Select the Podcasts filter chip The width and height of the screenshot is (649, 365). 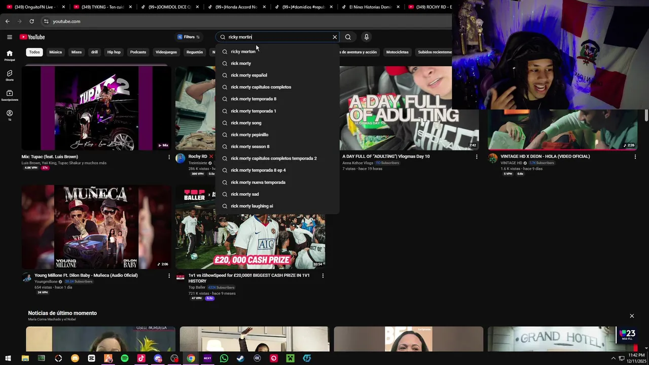(138, 52)
